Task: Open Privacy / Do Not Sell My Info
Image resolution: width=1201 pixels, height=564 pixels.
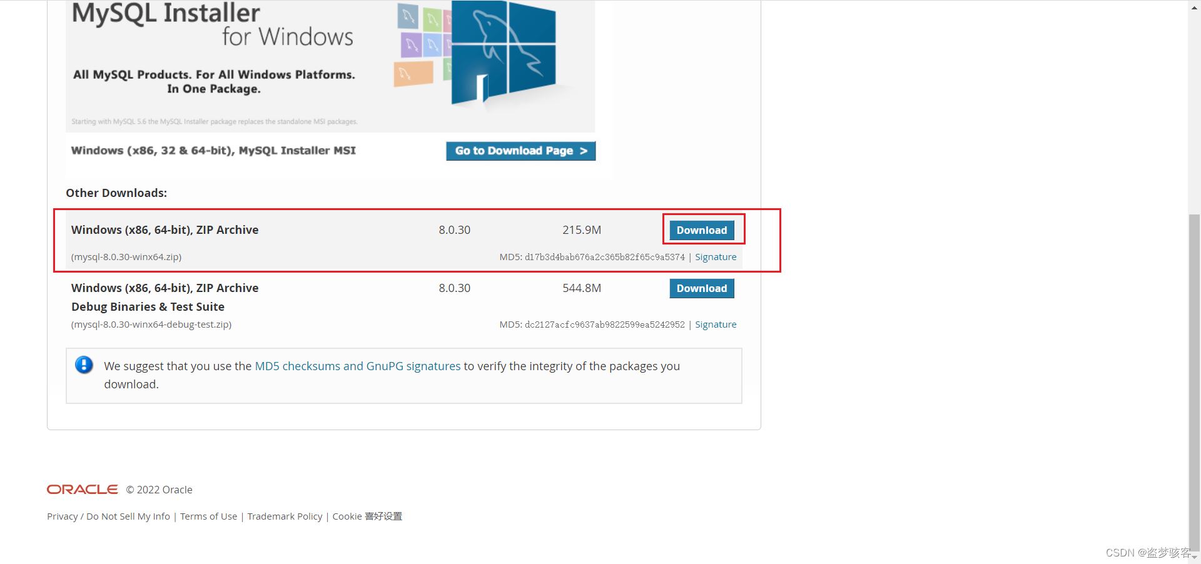Action: [x=108, y=516]
